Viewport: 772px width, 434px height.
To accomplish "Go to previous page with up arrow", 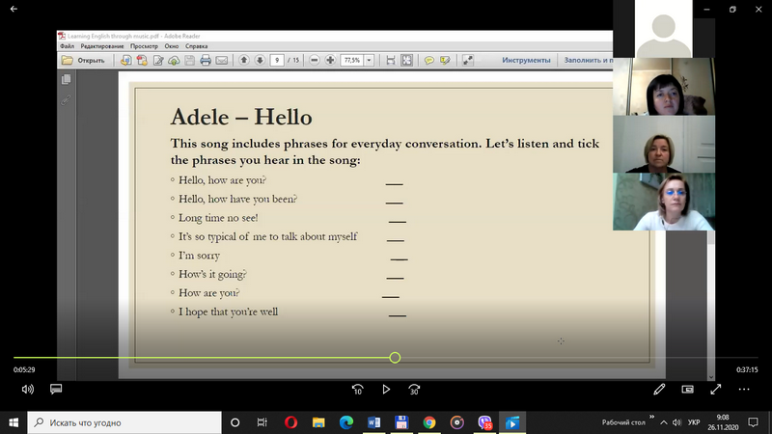I will [x=244, y=60].
